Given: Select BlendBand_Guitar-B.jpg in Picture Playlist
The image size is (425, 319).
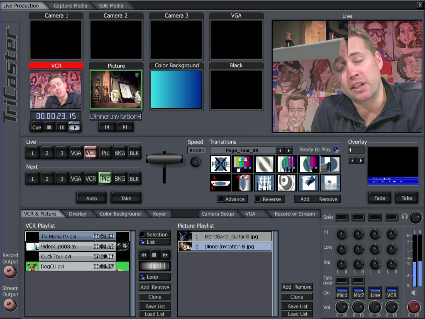Looking at the screenshot, I should [x=225, y=236].
